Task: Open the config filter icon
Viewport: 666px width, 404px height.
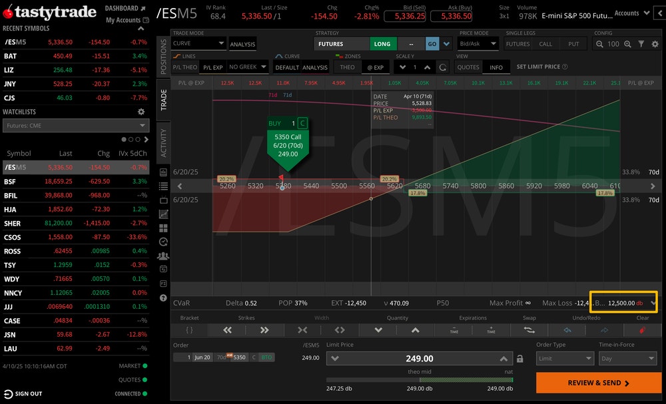Action: pyautogui.click(x=641, y=44)
